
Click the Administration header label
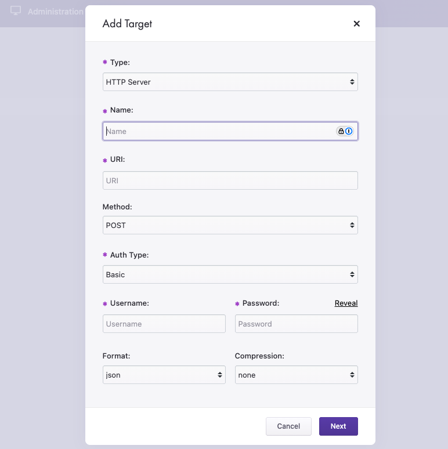(55, 12)
